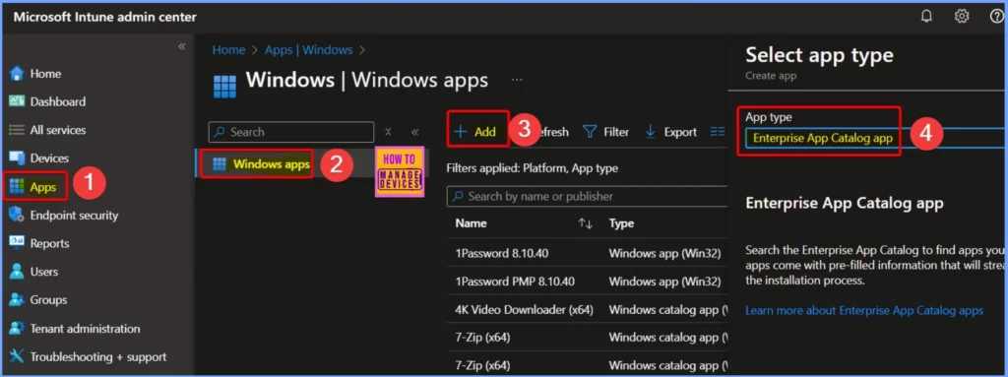The width and height of the screenshot is (1008, 377).
Task: Open Learn more about Enterprise App Catalog apps
Action: click(x=864, y=311)
